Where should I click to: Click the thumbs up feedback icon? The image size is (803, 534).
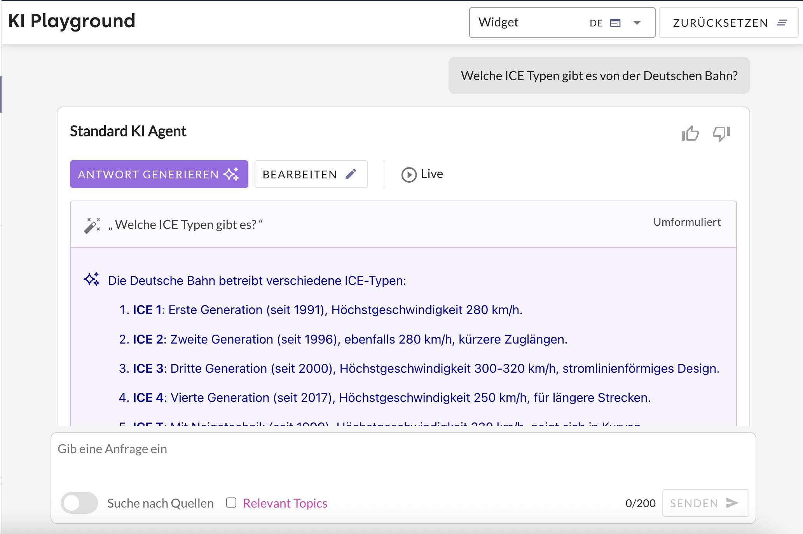tap(690, 134)
